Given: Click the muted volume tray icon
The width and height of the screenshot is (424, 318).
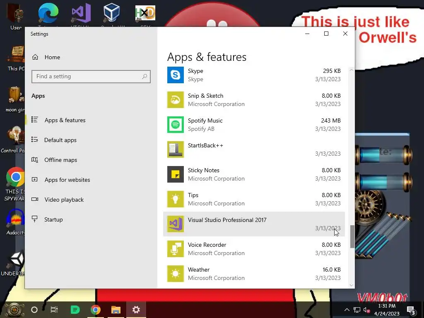Looking at the screenshot, I should (x=367, y=310).
